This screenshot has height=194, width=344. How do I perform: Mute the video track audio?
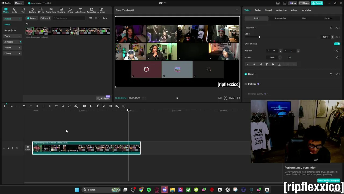[x=17, y=148]
